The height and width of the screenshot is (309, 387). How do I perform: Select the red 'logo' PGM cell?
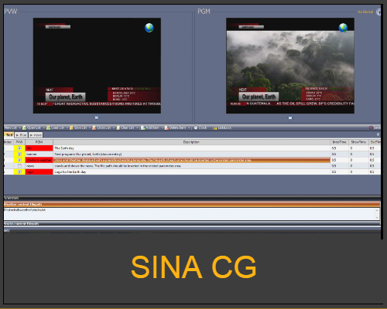(39, 171)
